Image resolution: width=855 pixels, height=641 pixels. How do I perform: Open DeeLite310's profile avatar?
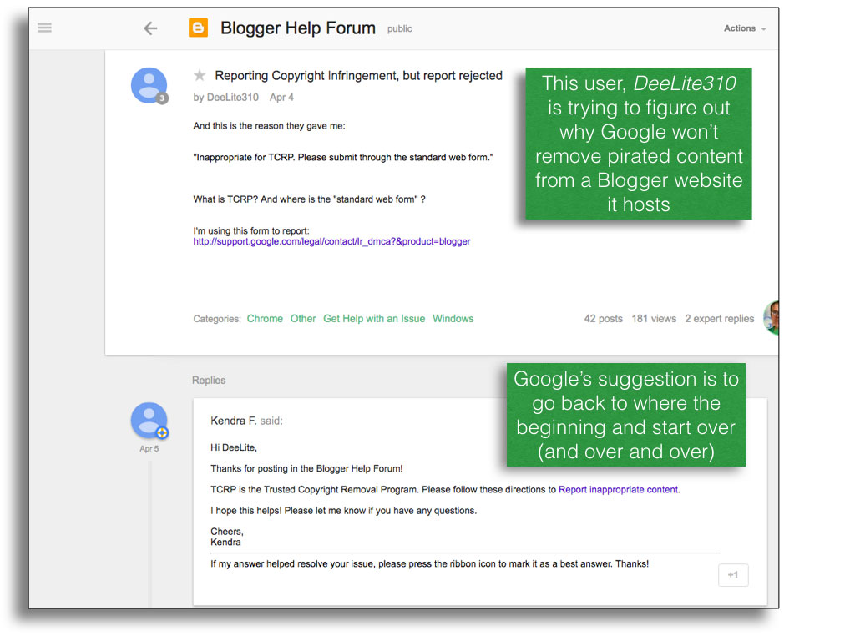coord(149,86)
